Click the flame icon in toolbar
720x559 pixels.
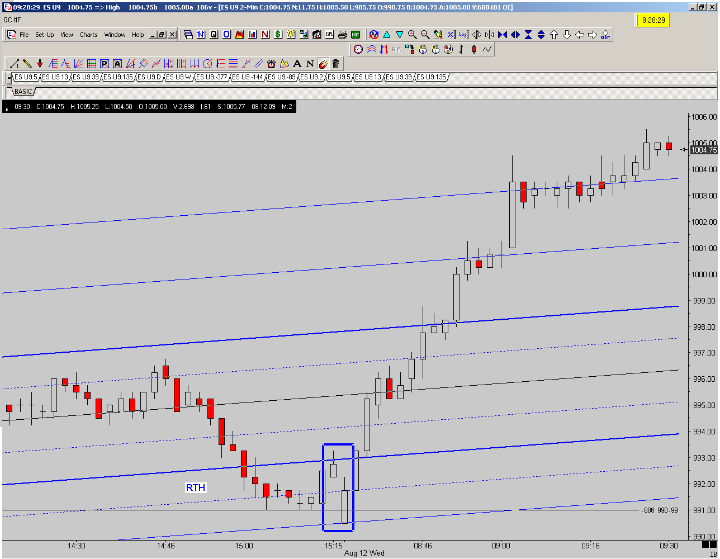[x=239, y=34]
